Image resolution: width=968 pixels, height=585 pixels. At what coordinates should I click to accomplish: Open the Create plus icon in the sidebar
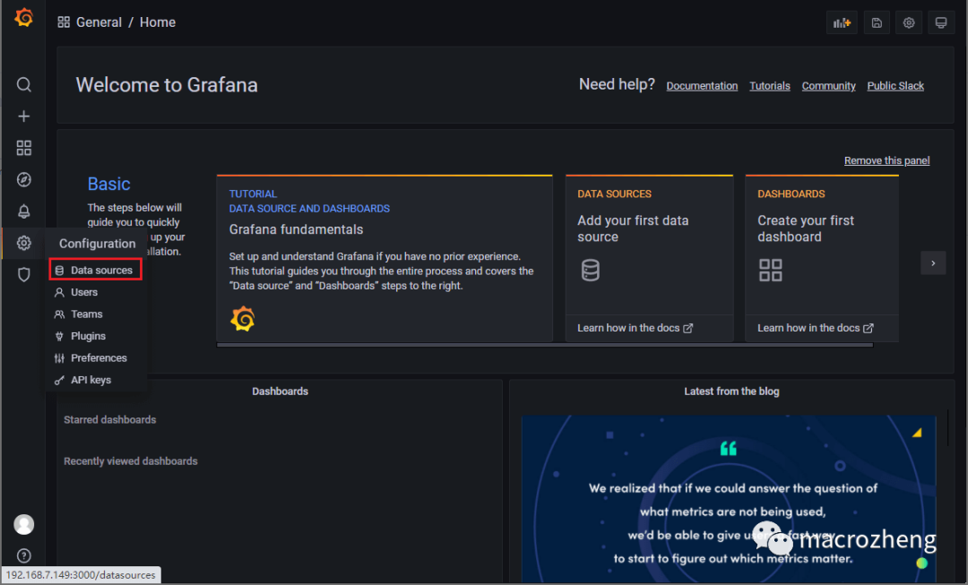[x=23, y=116]
